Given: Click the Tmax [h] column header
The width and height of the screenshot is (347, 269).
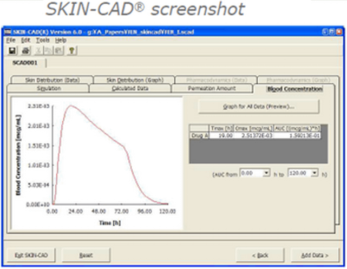Looking at the screenshot, I should tap(221, 128).
